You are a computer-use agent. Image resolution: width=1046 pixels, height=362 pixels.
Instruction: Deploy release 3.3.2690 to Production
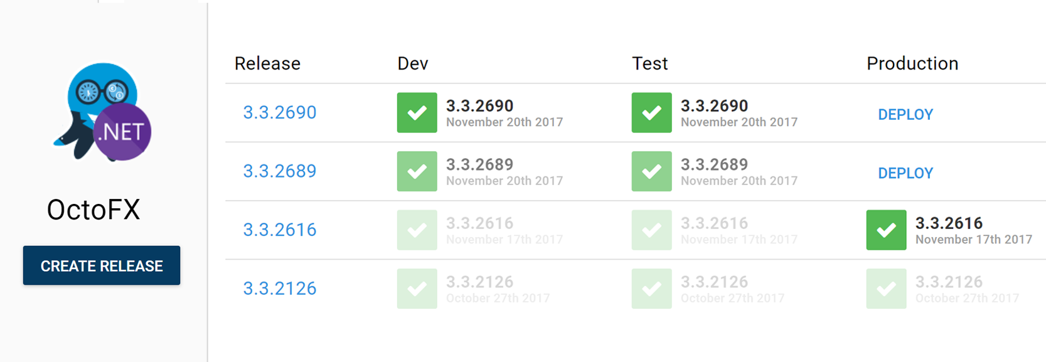pyautogui.click(x=905, y=115)
